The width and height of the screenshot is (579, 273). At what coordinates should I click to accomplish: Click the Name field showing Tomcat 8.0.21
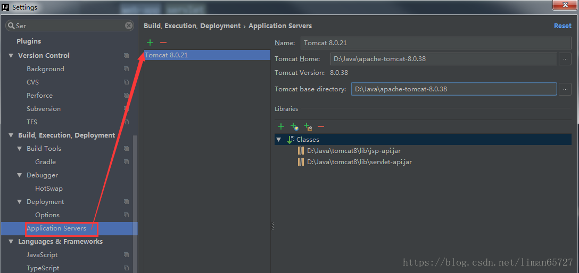(436, 42)
